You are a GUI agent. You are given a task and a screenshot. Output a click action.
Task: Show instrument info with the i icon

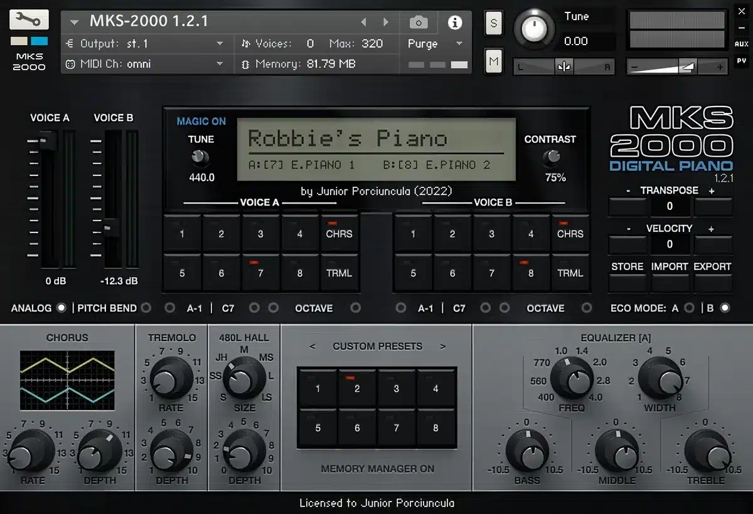click(x=454, y=23)
